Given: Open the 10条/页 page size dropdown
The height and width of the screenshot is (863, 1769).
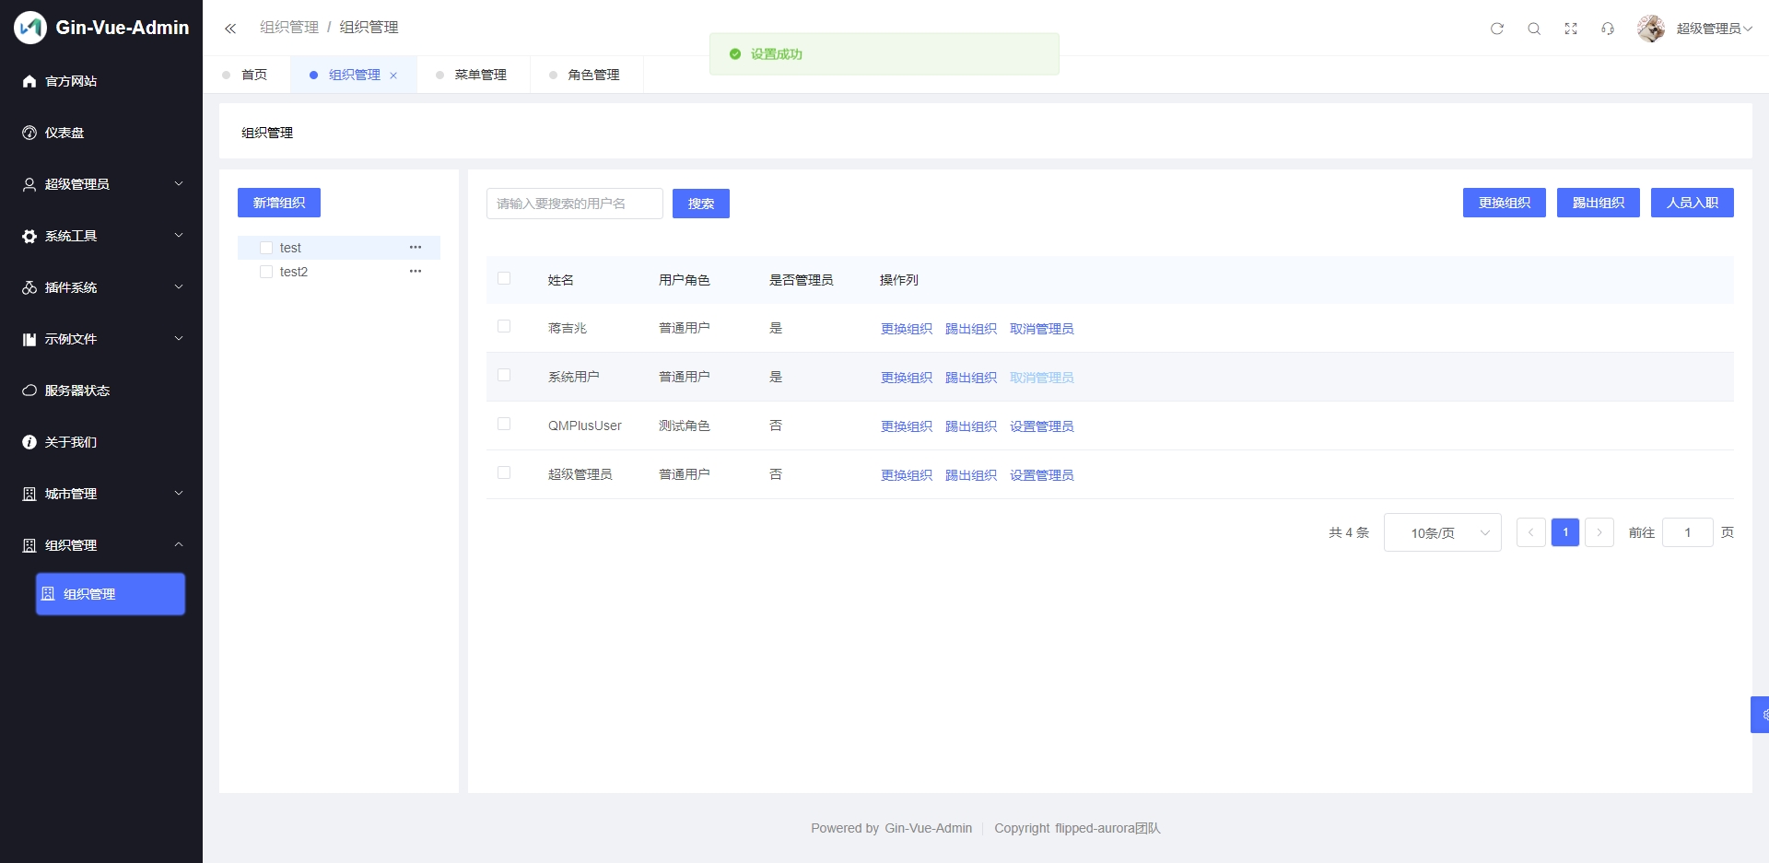Looking at the screenshot, I should pos(1443,532).
